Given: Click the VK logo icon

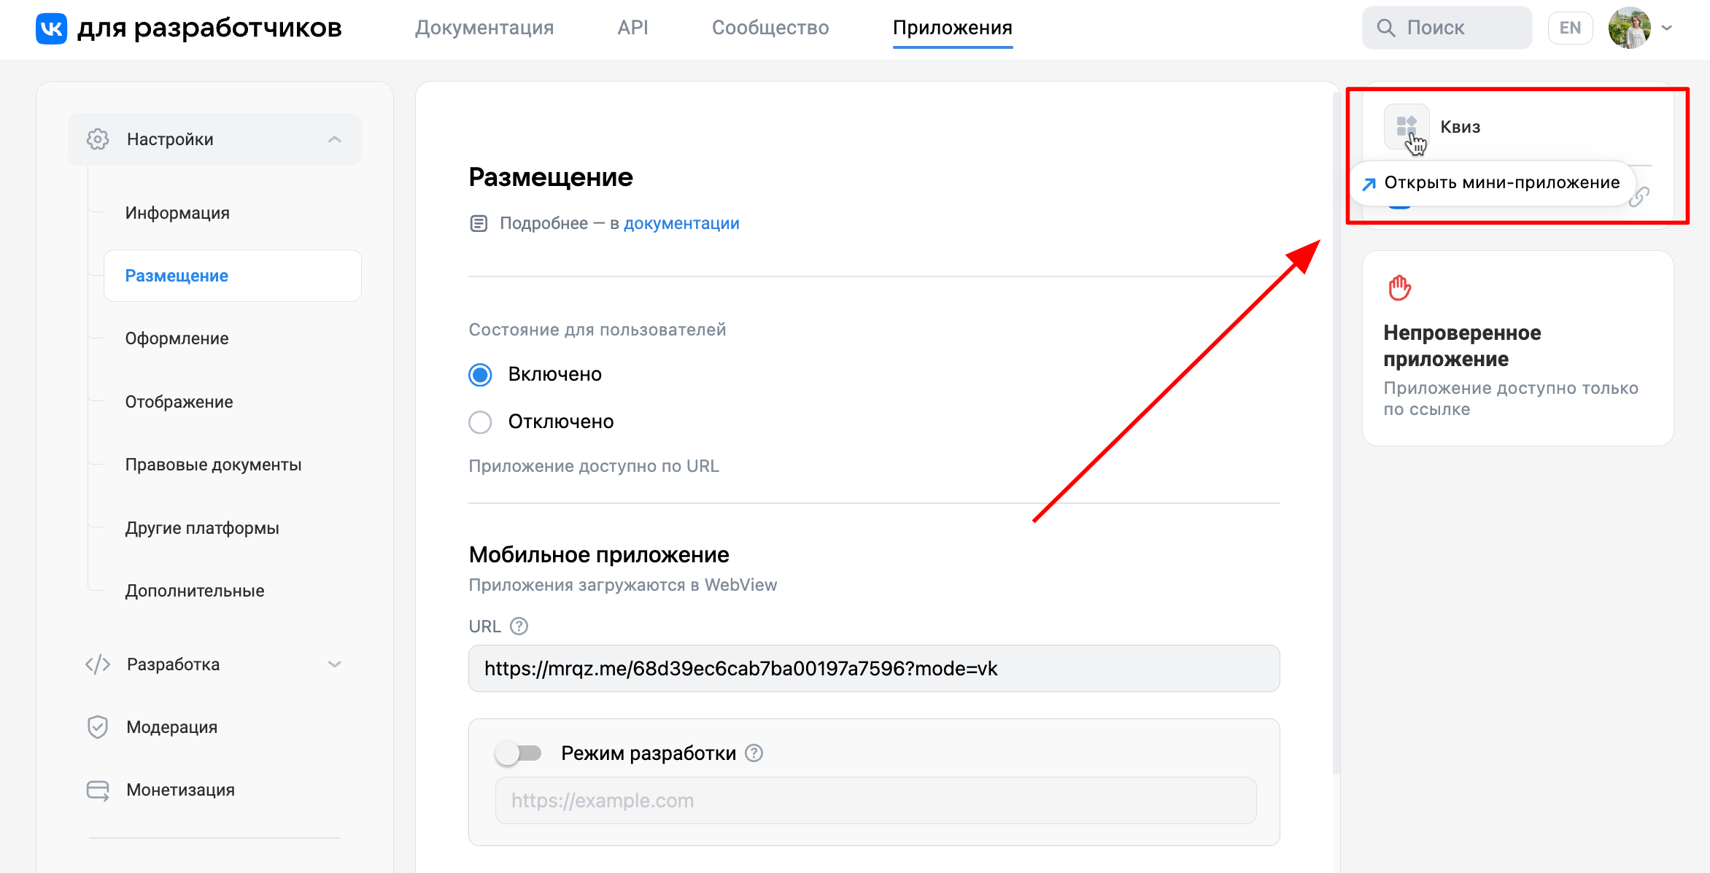Looking at the screenshot, I should [x=51, y=28].
